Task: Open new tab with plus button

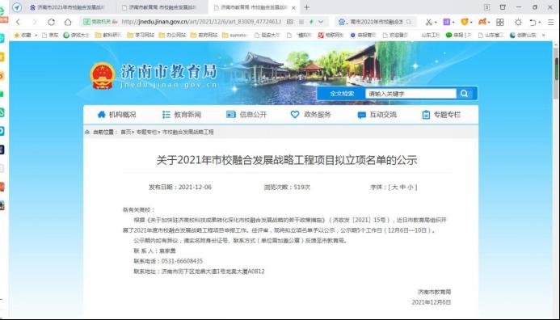Action: (x=307, y=7)
